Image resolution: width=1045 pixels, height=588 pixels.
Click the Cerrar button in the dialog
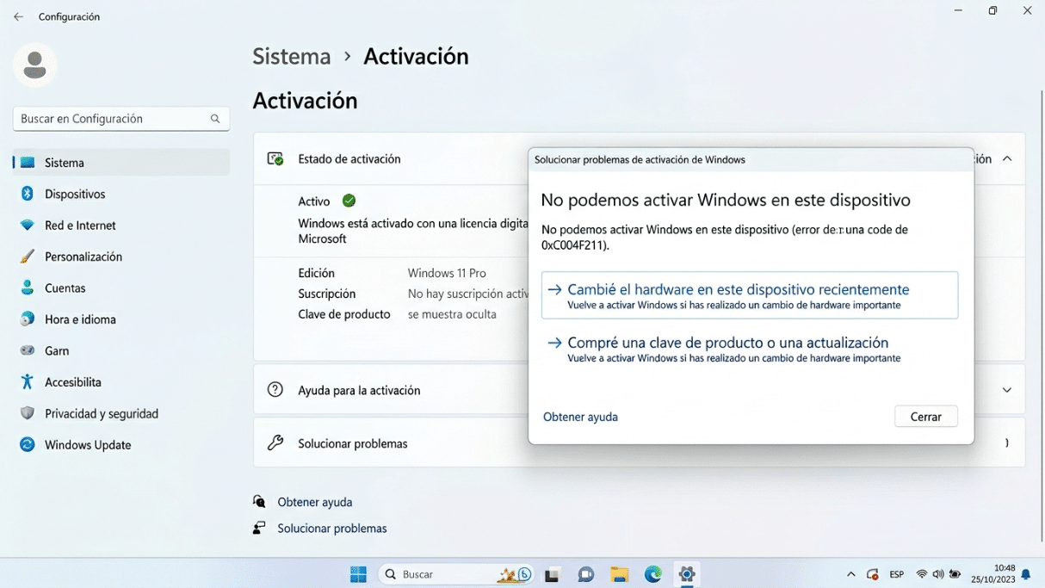point(926,417)
